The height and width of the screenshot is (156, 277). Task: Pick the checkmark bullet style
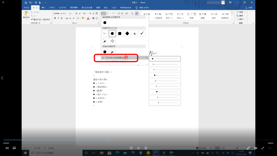coord(142,34)
